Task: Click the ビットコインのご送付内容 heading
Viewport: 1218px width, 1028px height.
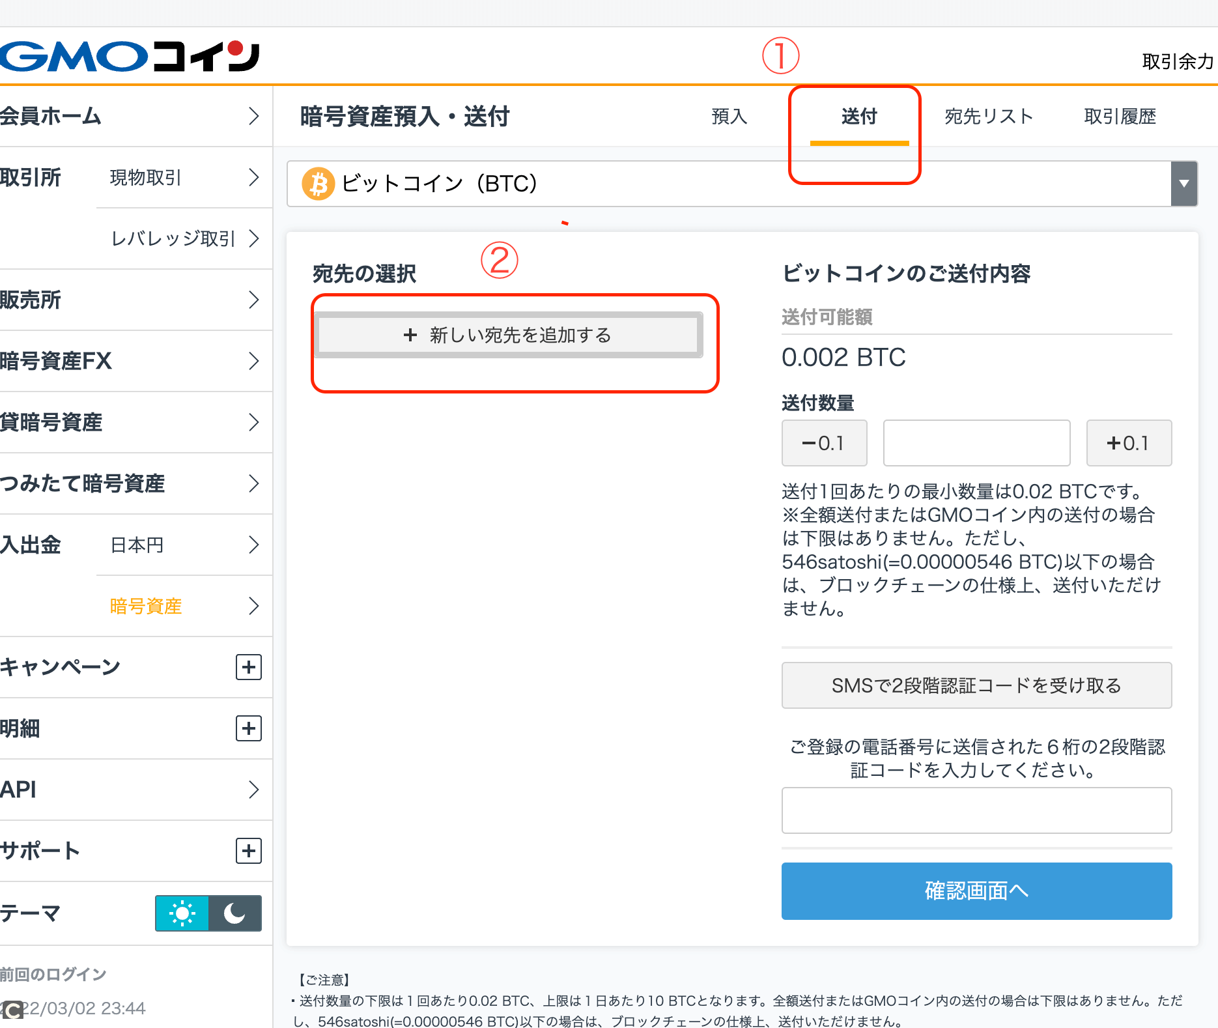Action: (x=906, y=274)
